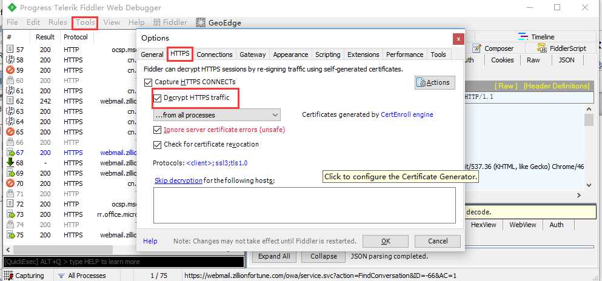Toggle Check for certificate revocation checkbox

click(157, 145)
